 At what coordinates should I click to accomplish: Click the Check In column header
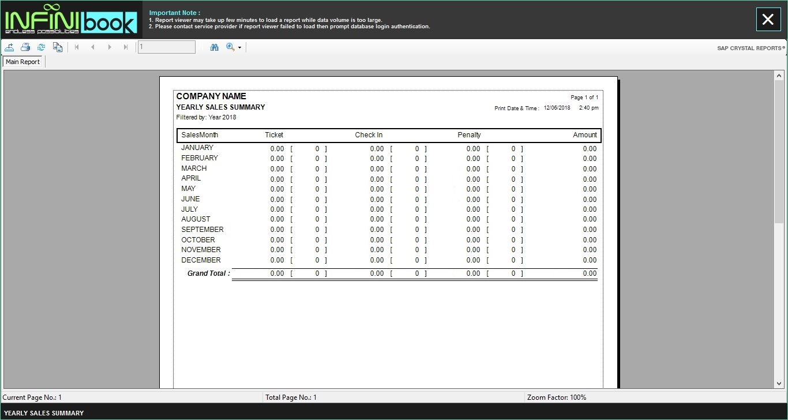click(x=369, y=135)
